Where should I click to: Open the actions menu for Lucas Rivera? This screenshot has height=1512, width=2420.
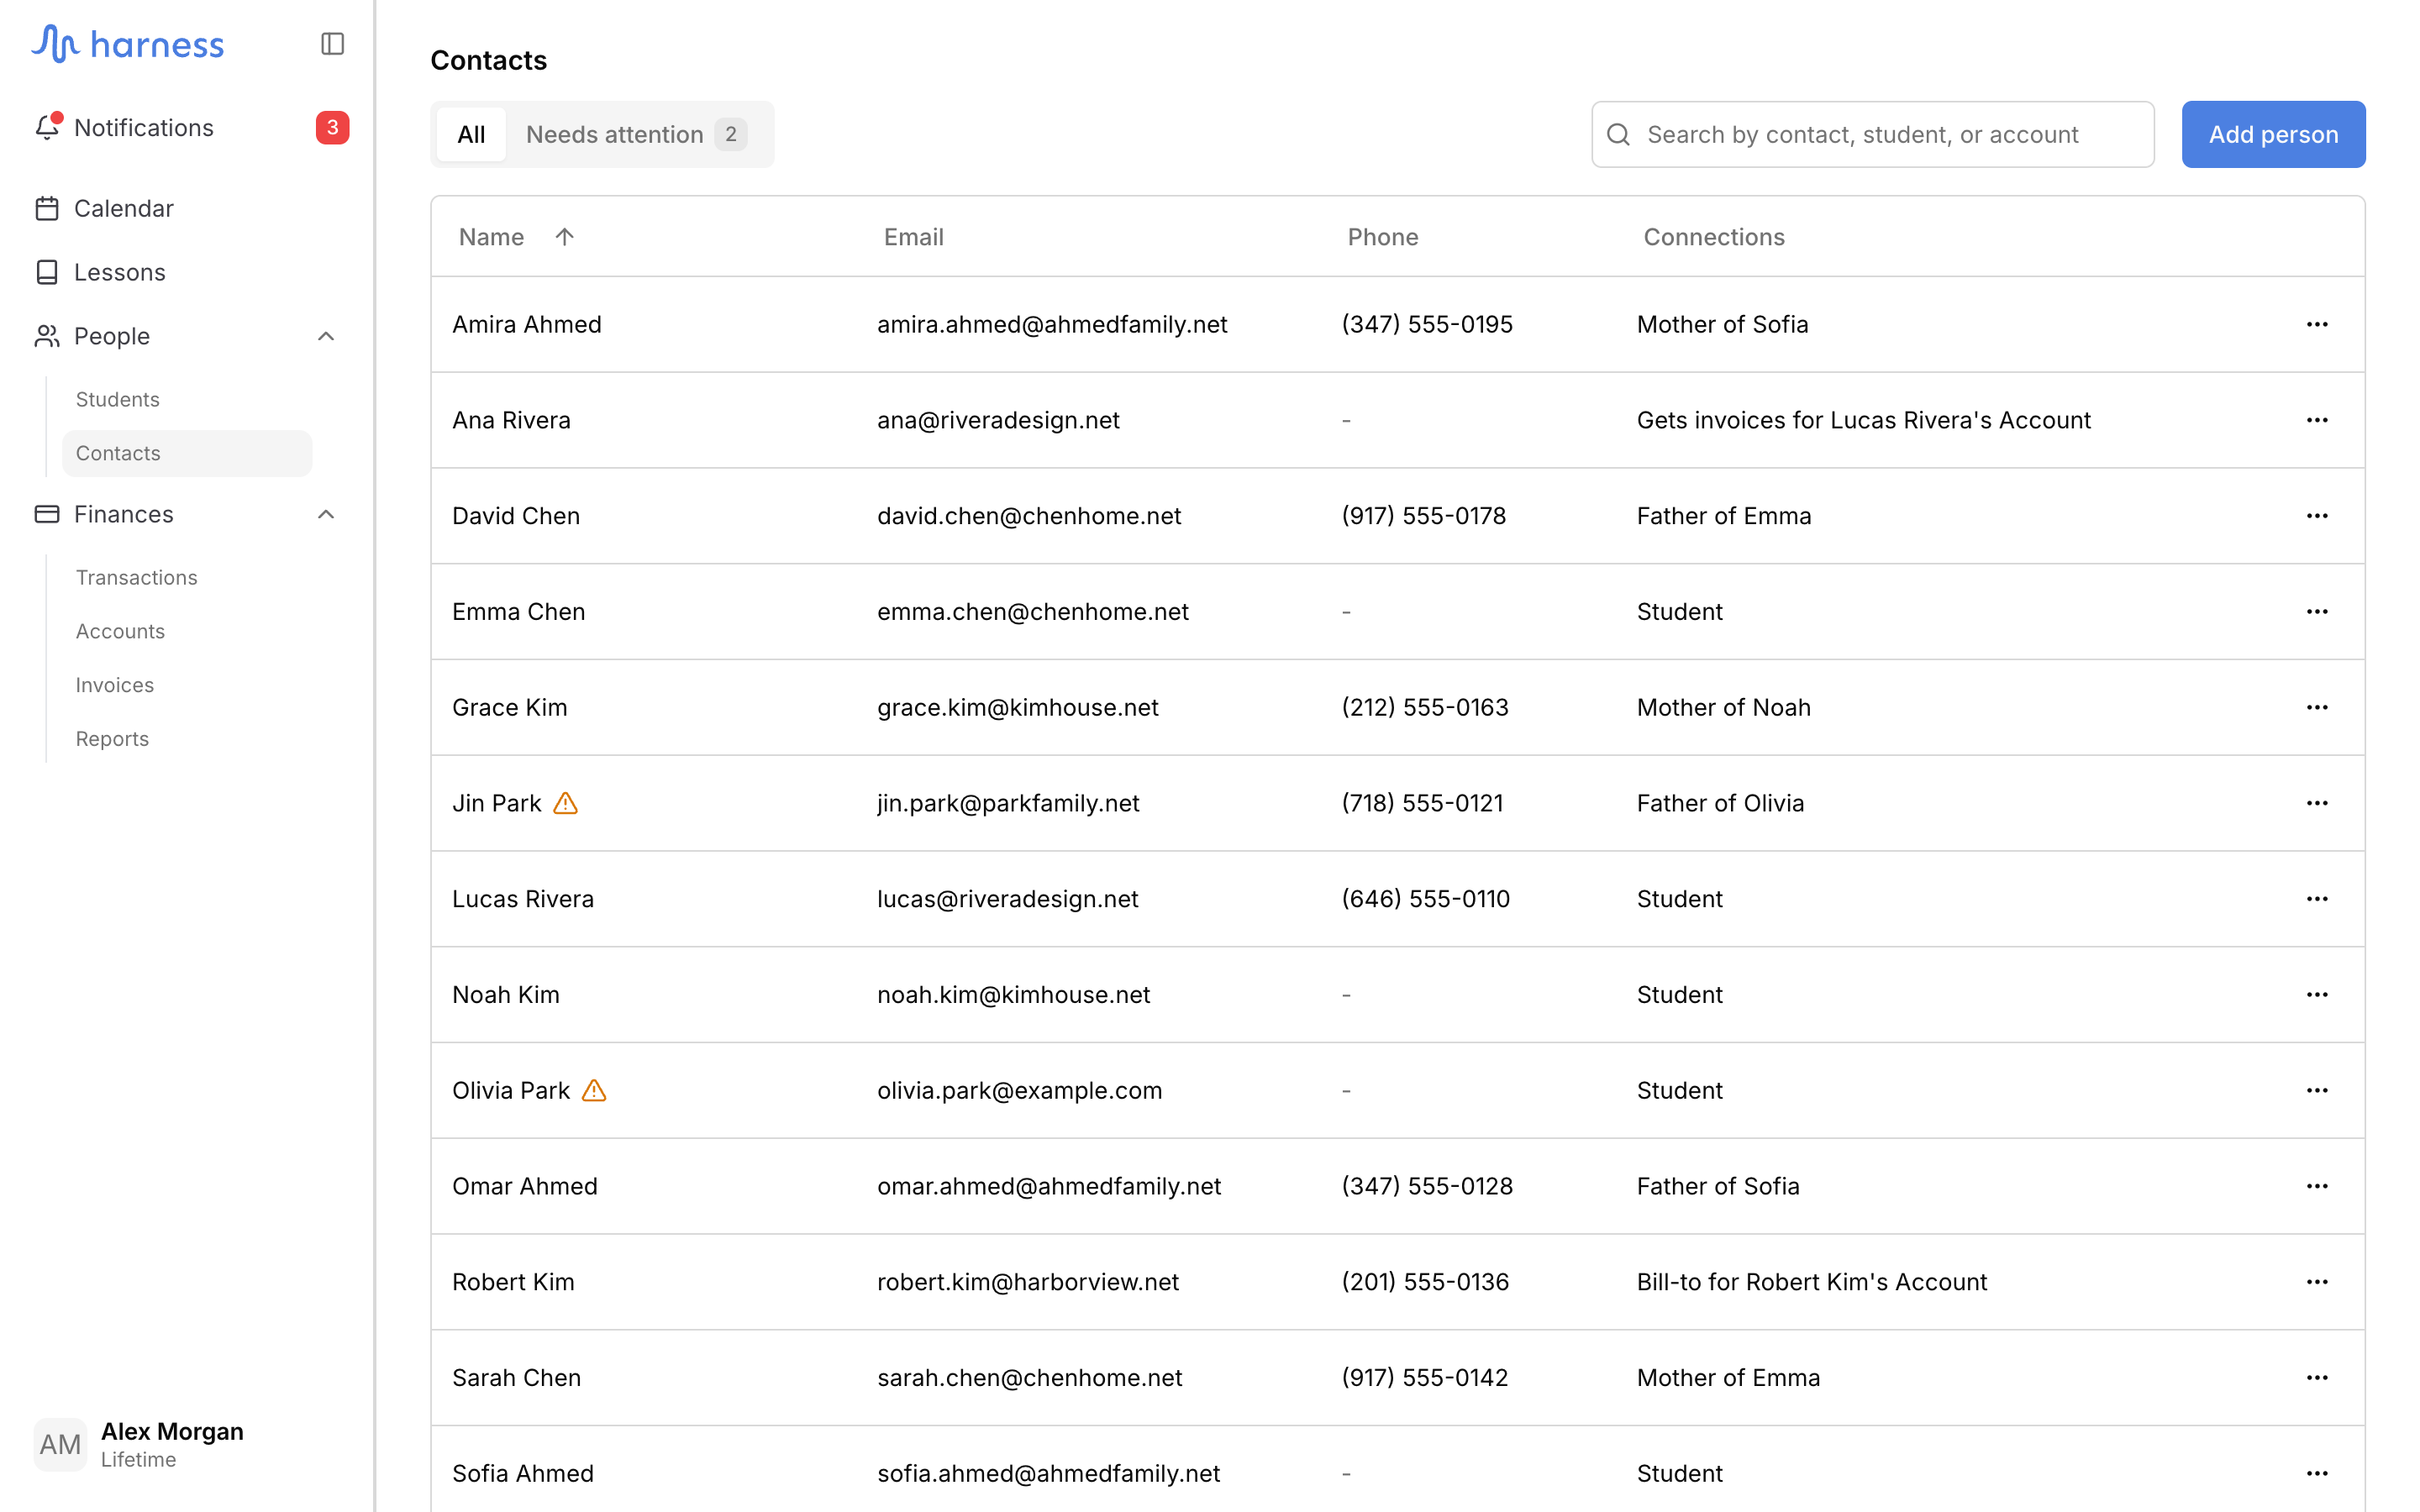pos(2317,899)
